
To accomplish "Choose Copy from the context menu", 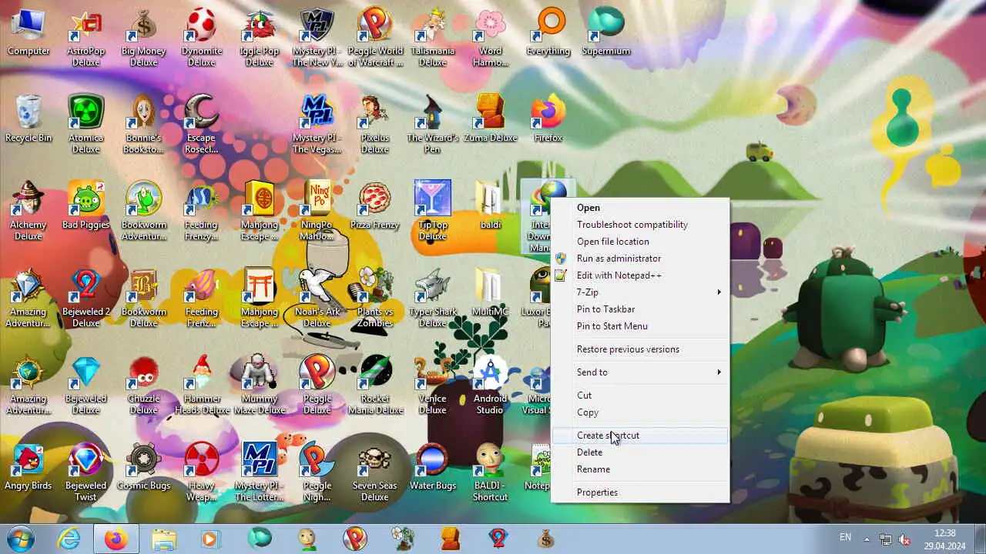I will tap(640, 412).
